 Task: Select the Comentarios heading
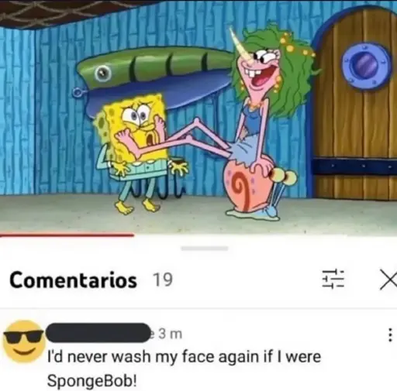click(x=73, y=280)
